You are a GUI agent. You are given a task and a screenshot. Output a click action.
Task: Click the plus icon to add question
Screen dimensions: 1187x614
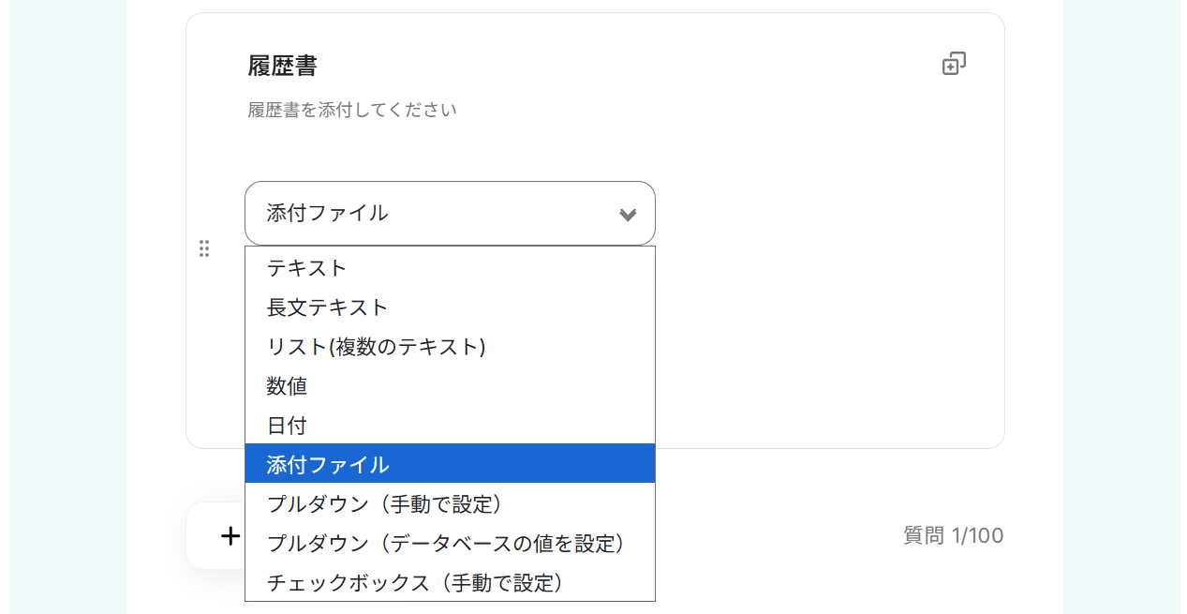pos(230,535)
